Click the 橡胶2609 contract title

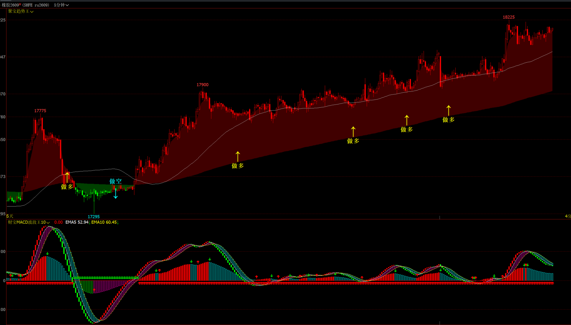(x=25, y=5)
